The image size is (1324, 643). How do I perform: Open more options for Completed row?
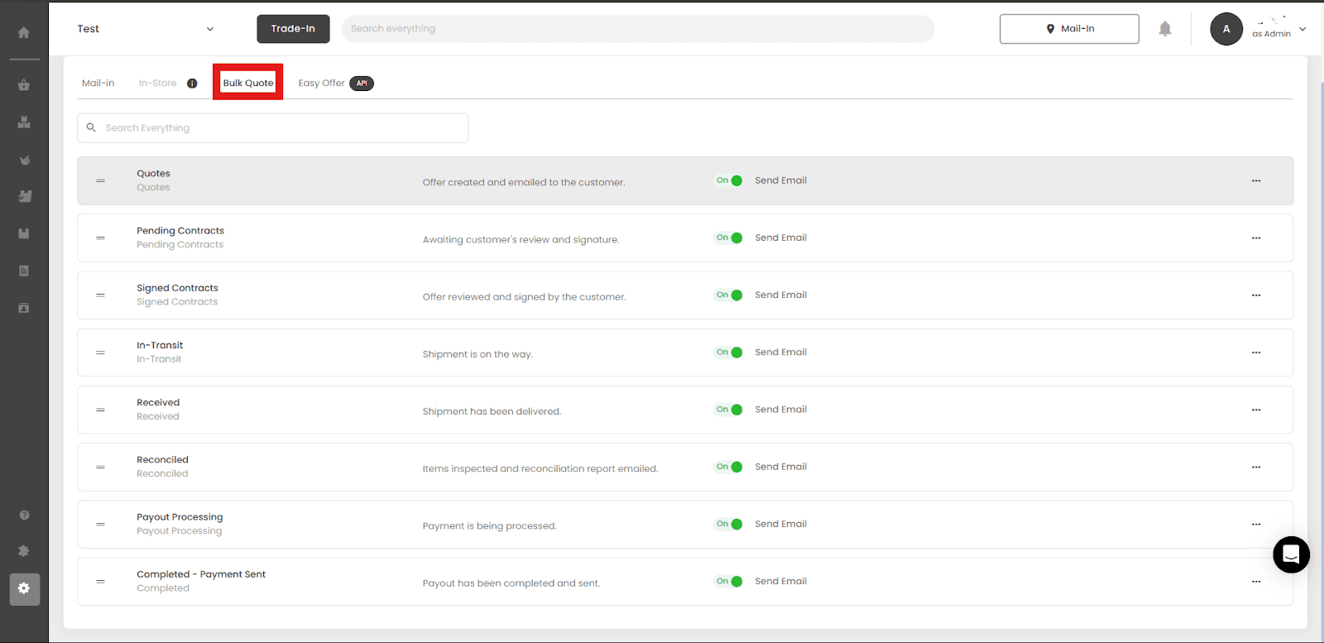pos(1256,582)
